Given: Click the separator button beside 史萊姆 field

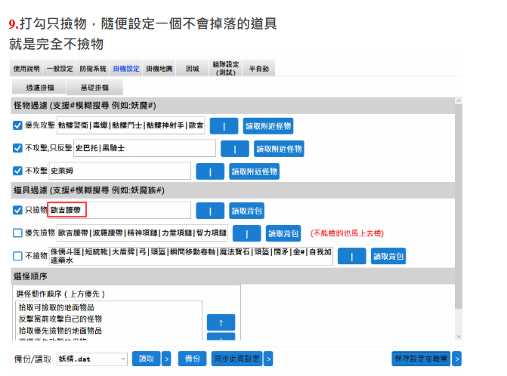Looking at the screenshot, I should click(x=210, y=171).
